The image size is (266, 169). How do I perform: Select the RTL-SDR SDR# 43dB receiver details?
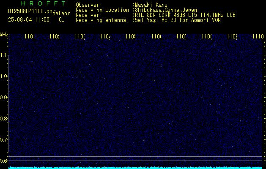pyautogui.click(x=185, y=15)
